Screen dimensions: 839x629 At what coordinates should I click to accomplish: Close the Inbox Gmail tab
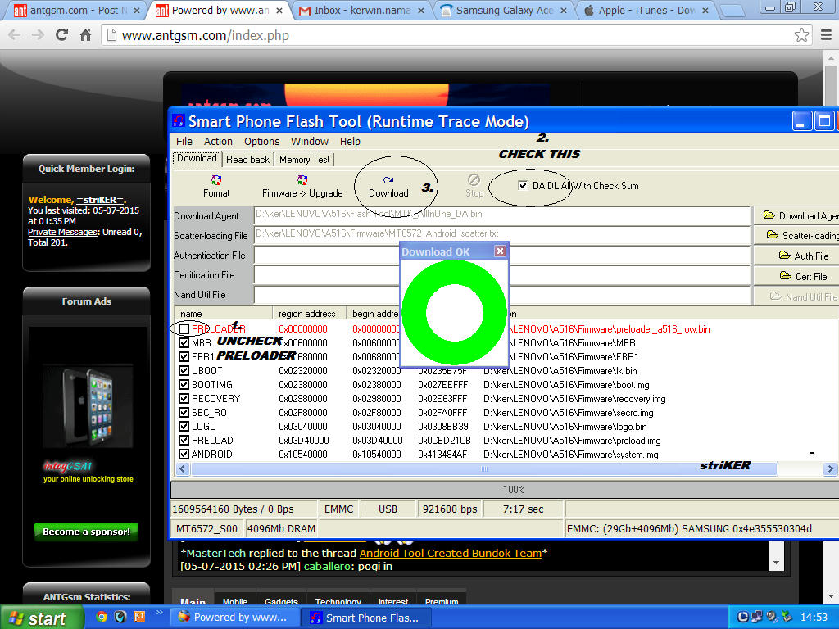[x=421, y=10]
